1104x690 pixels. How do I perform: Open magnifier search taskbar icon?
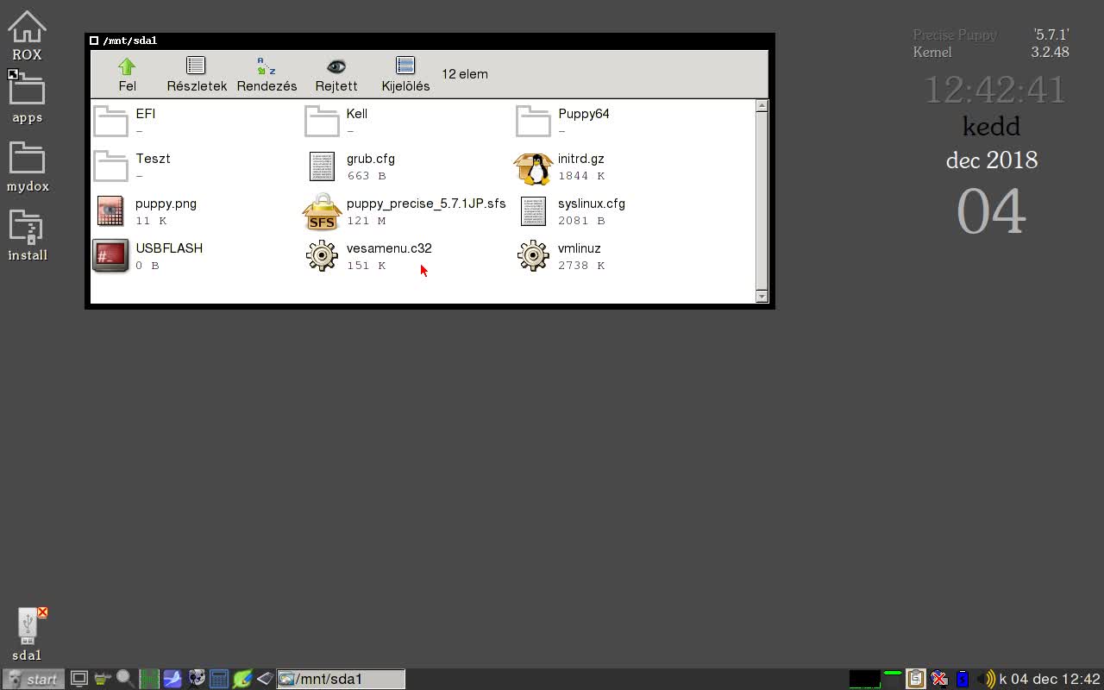pos(125,679)
